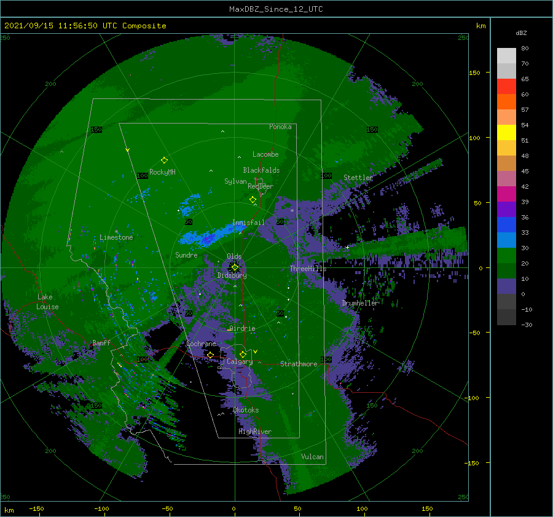Click the yellow diamond marker beside RockyMH
The width and height of the screenshot is (553, 517).
164,160
